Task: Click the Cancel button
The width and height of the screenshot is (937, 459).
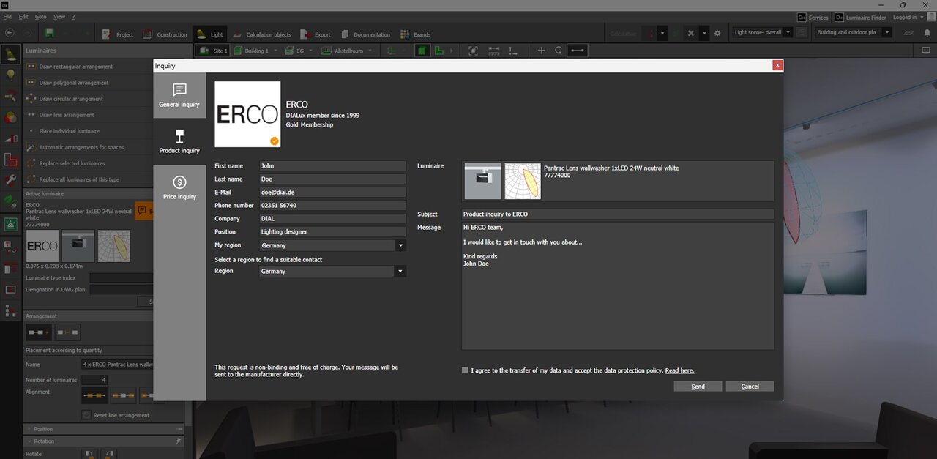Action: pyautogui.click(x=750, y=387)
